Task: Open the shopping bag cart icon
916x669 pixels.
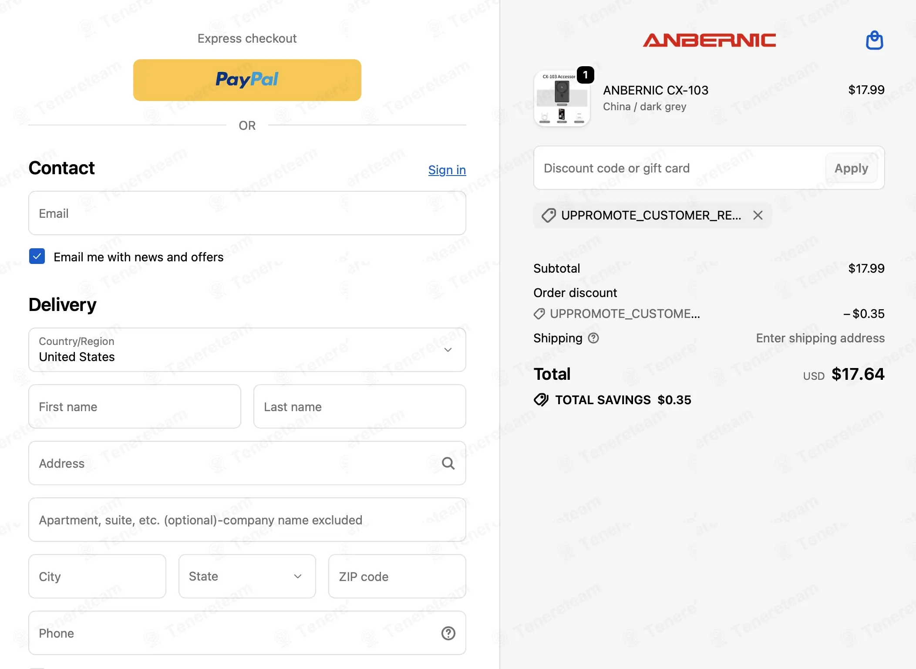Action: point(874,40)
